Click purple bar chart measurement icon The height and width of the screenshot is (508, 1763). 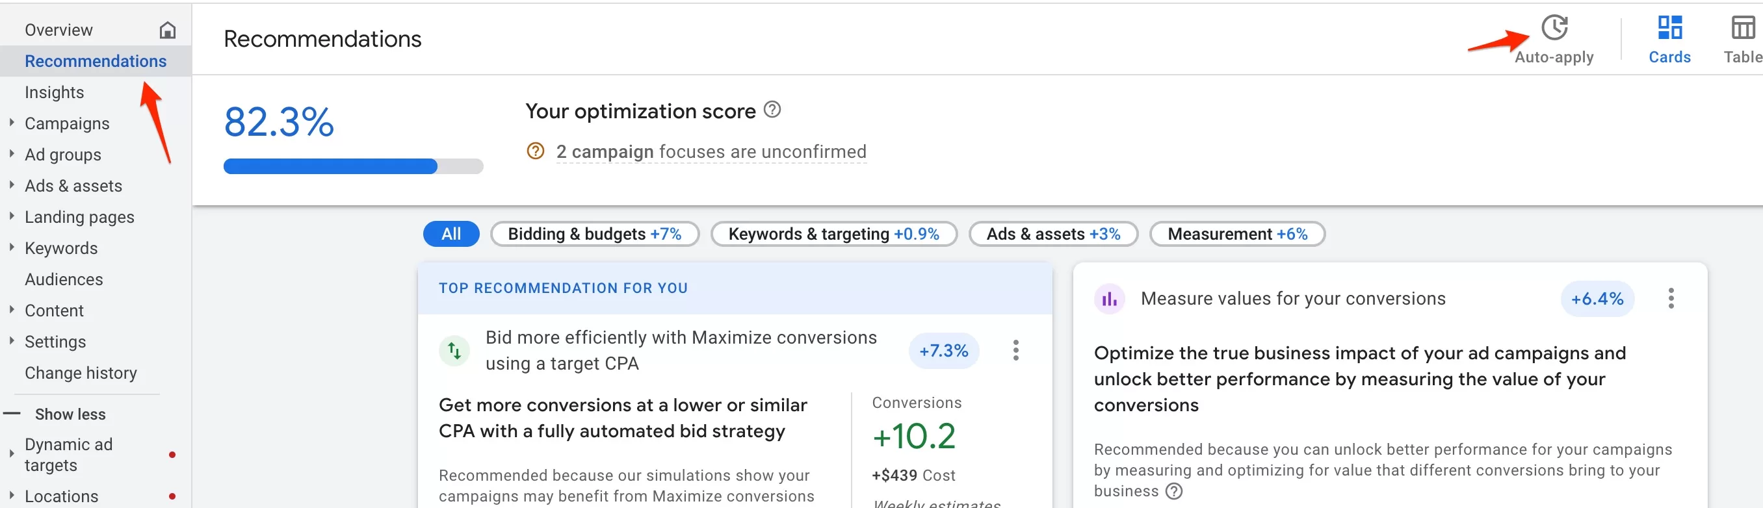[1110, 299]
